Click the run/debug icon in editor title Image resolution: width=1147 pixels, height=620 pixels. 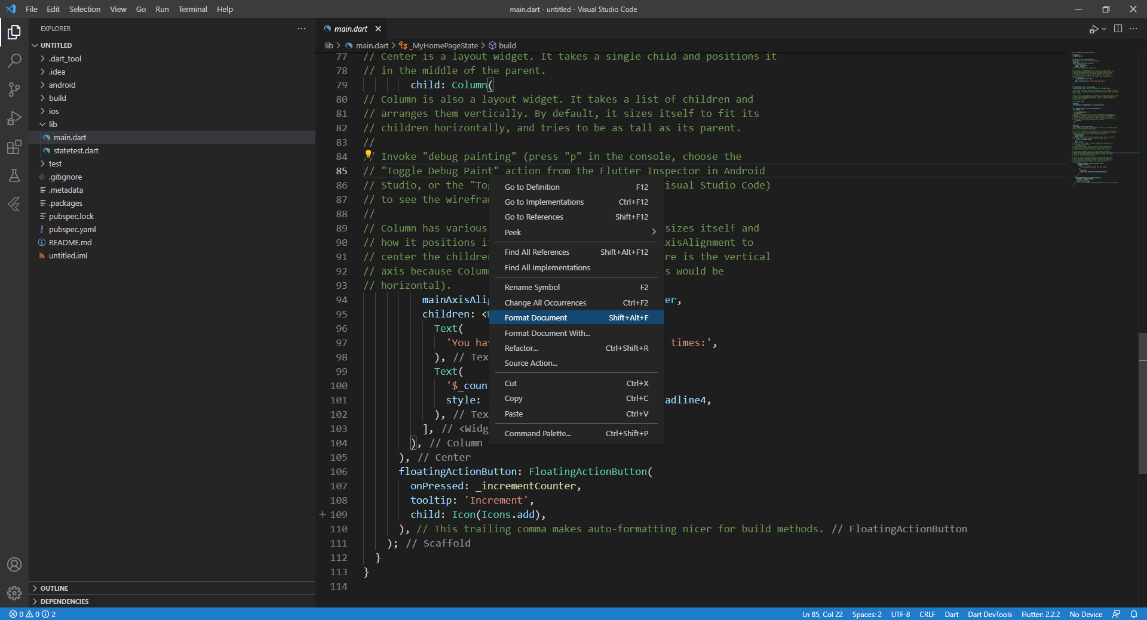coord(1093,29)
